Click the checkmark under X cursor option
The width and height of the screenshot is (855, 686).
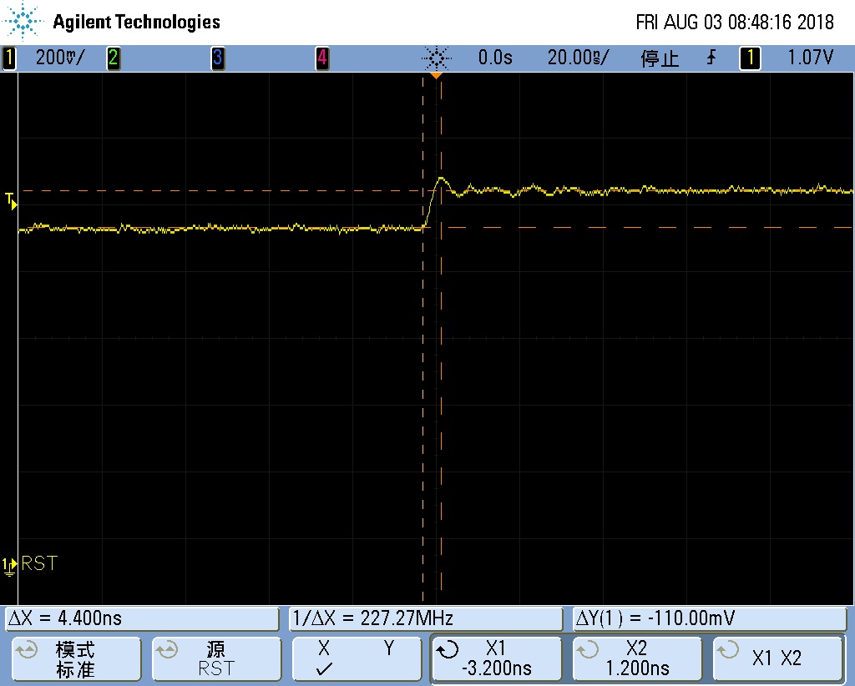(325, 668)
